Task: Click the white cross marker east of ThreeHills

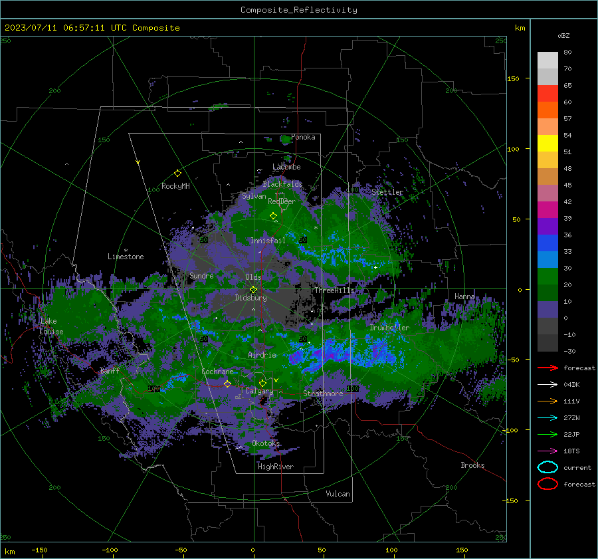Action: point(375,267)
